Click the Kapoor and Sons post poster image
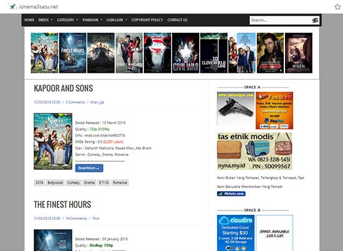 point(53,141)
